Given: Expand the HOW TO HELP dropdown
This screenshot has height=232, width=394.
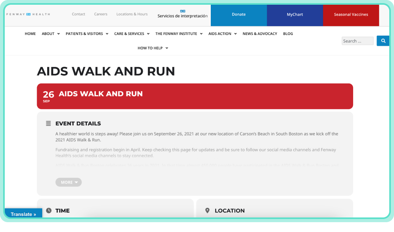Looking at the screenshot, I should (x=153, y=48).
